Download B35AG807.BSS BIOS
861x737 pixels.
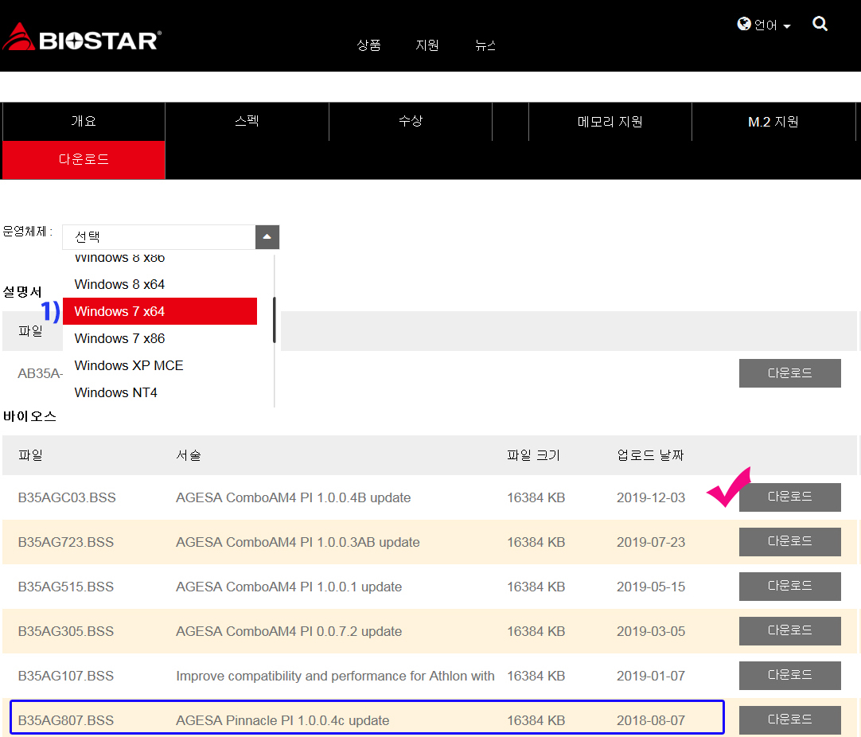789,720
